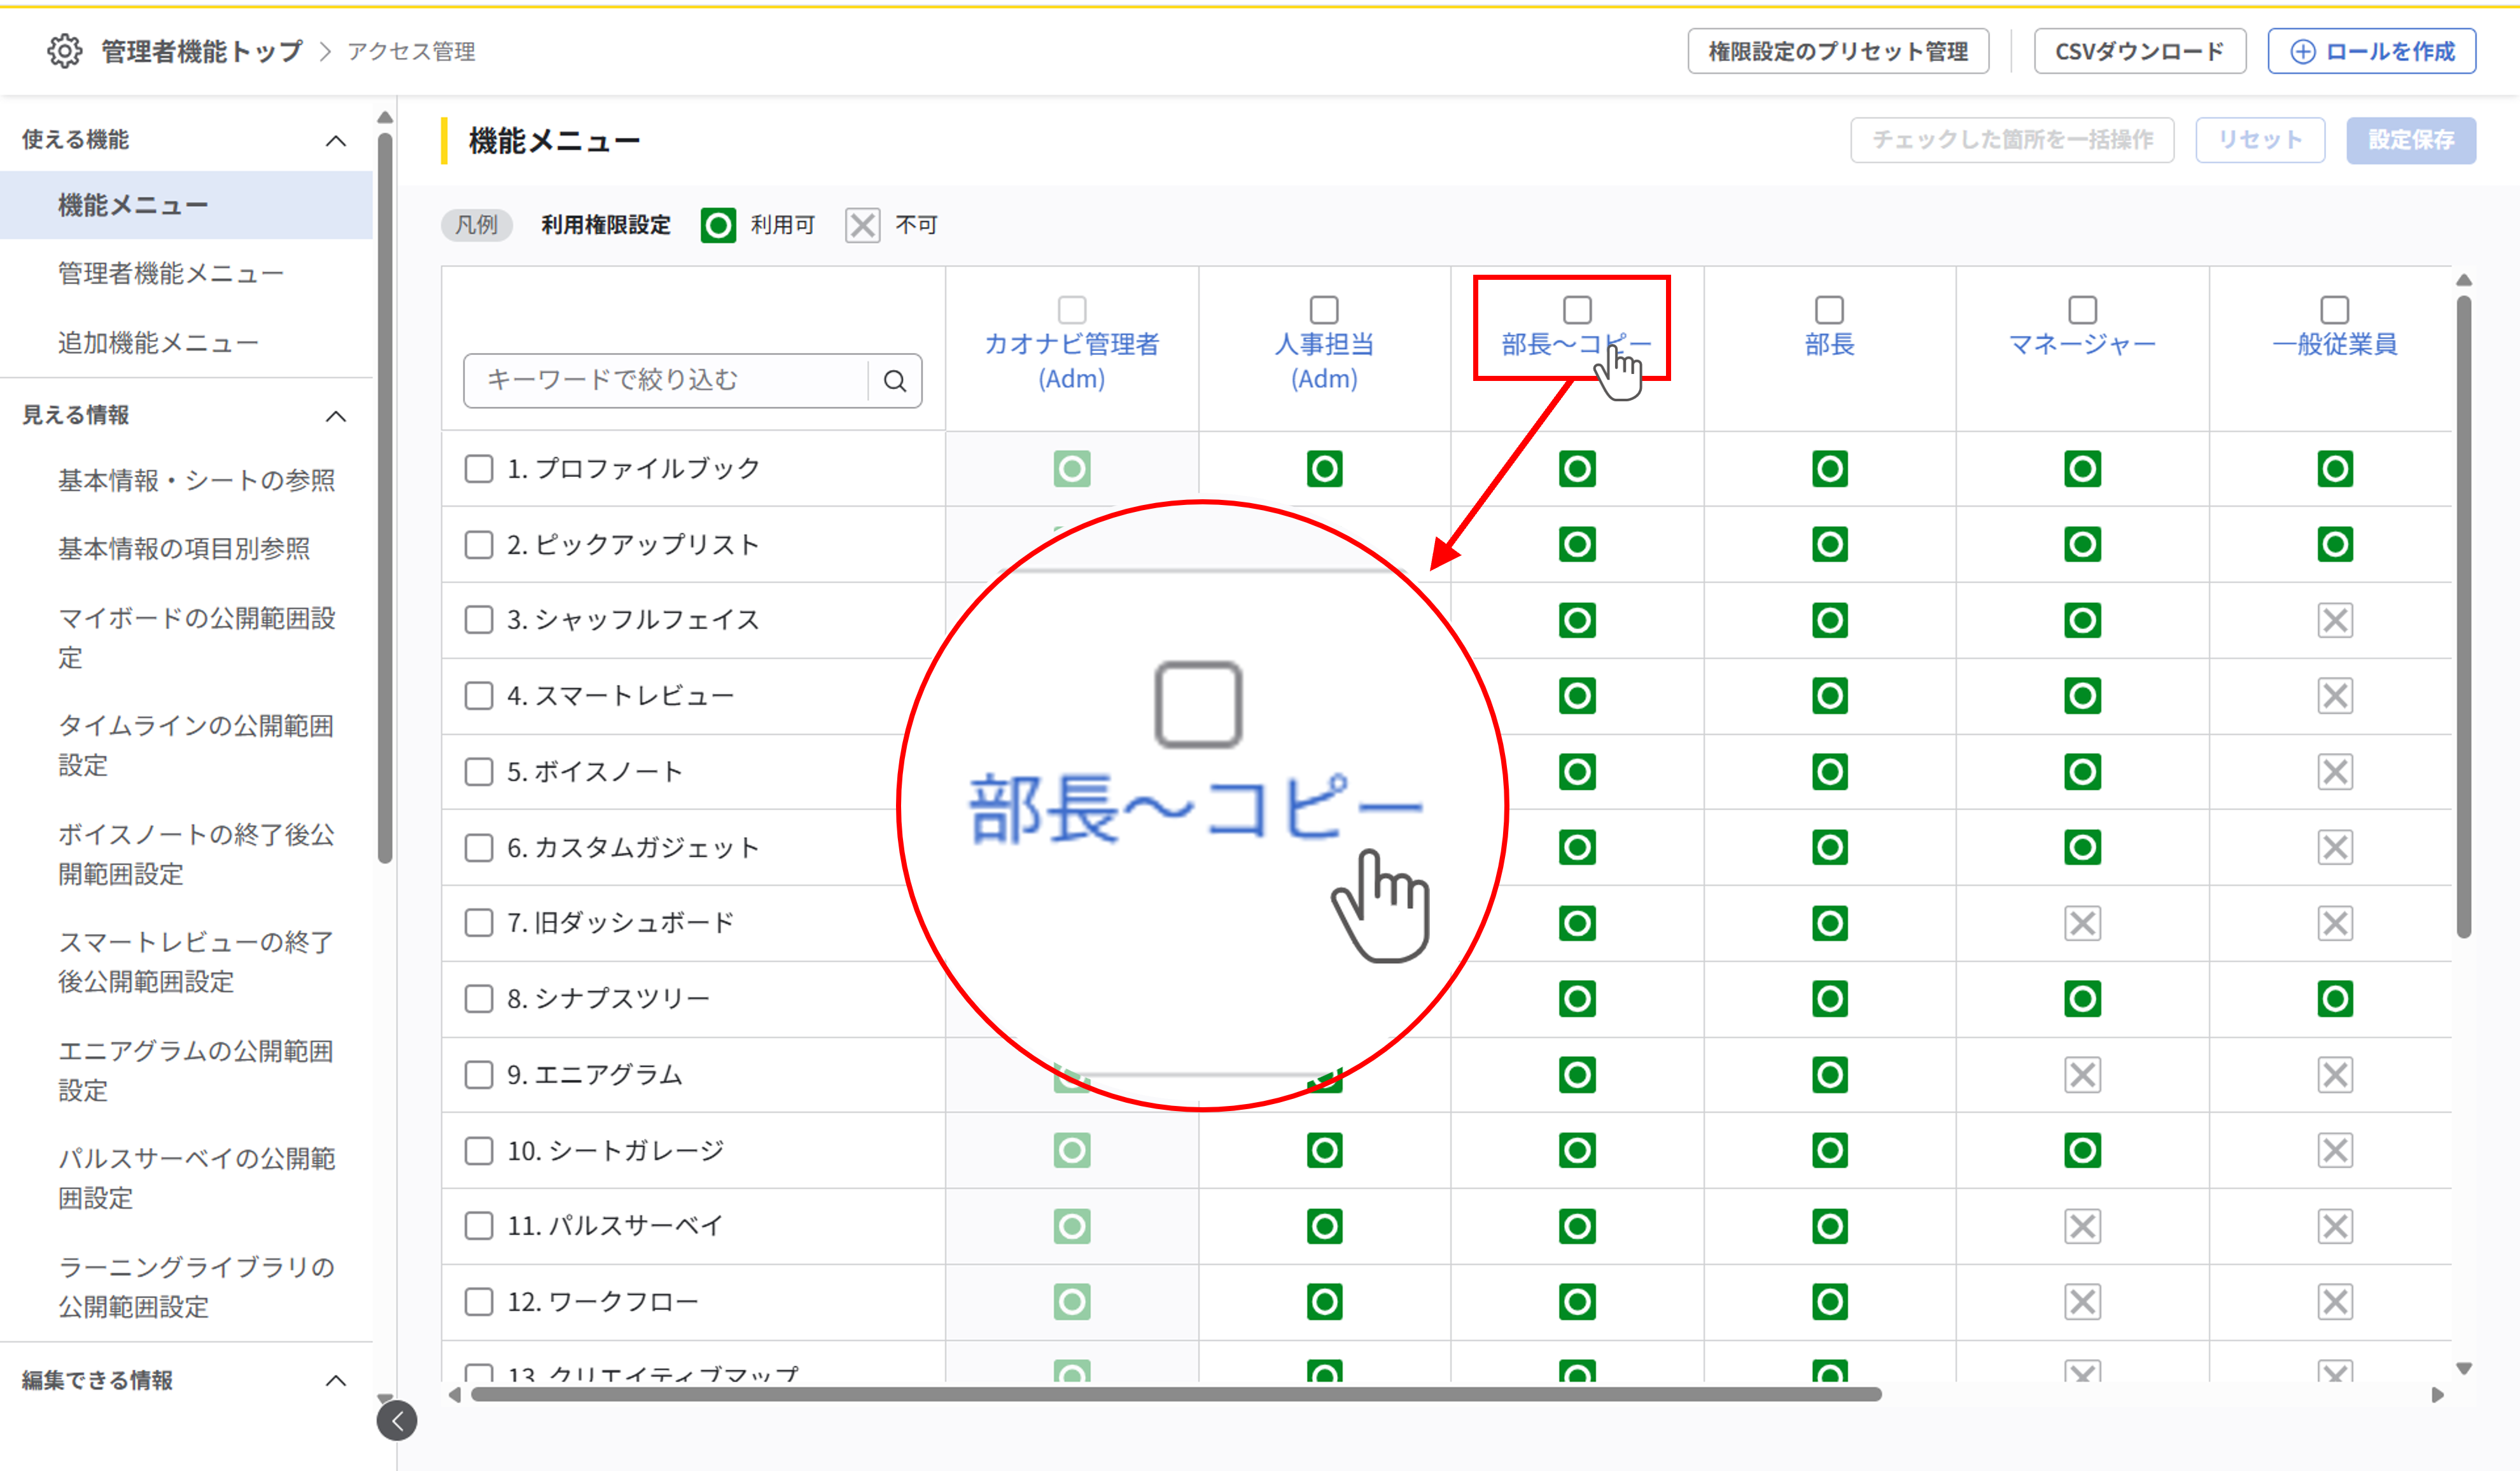
Task: Toggle パルスサーベイ permission for 人事担当
Action: [1324, 1226]
